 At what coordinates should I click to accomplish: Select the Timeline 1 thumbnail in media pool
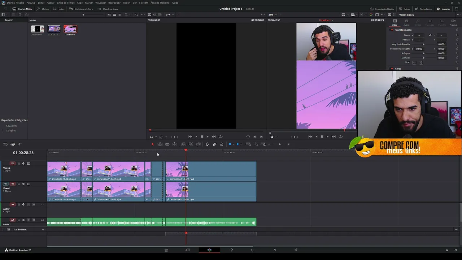tap(70, 29)
